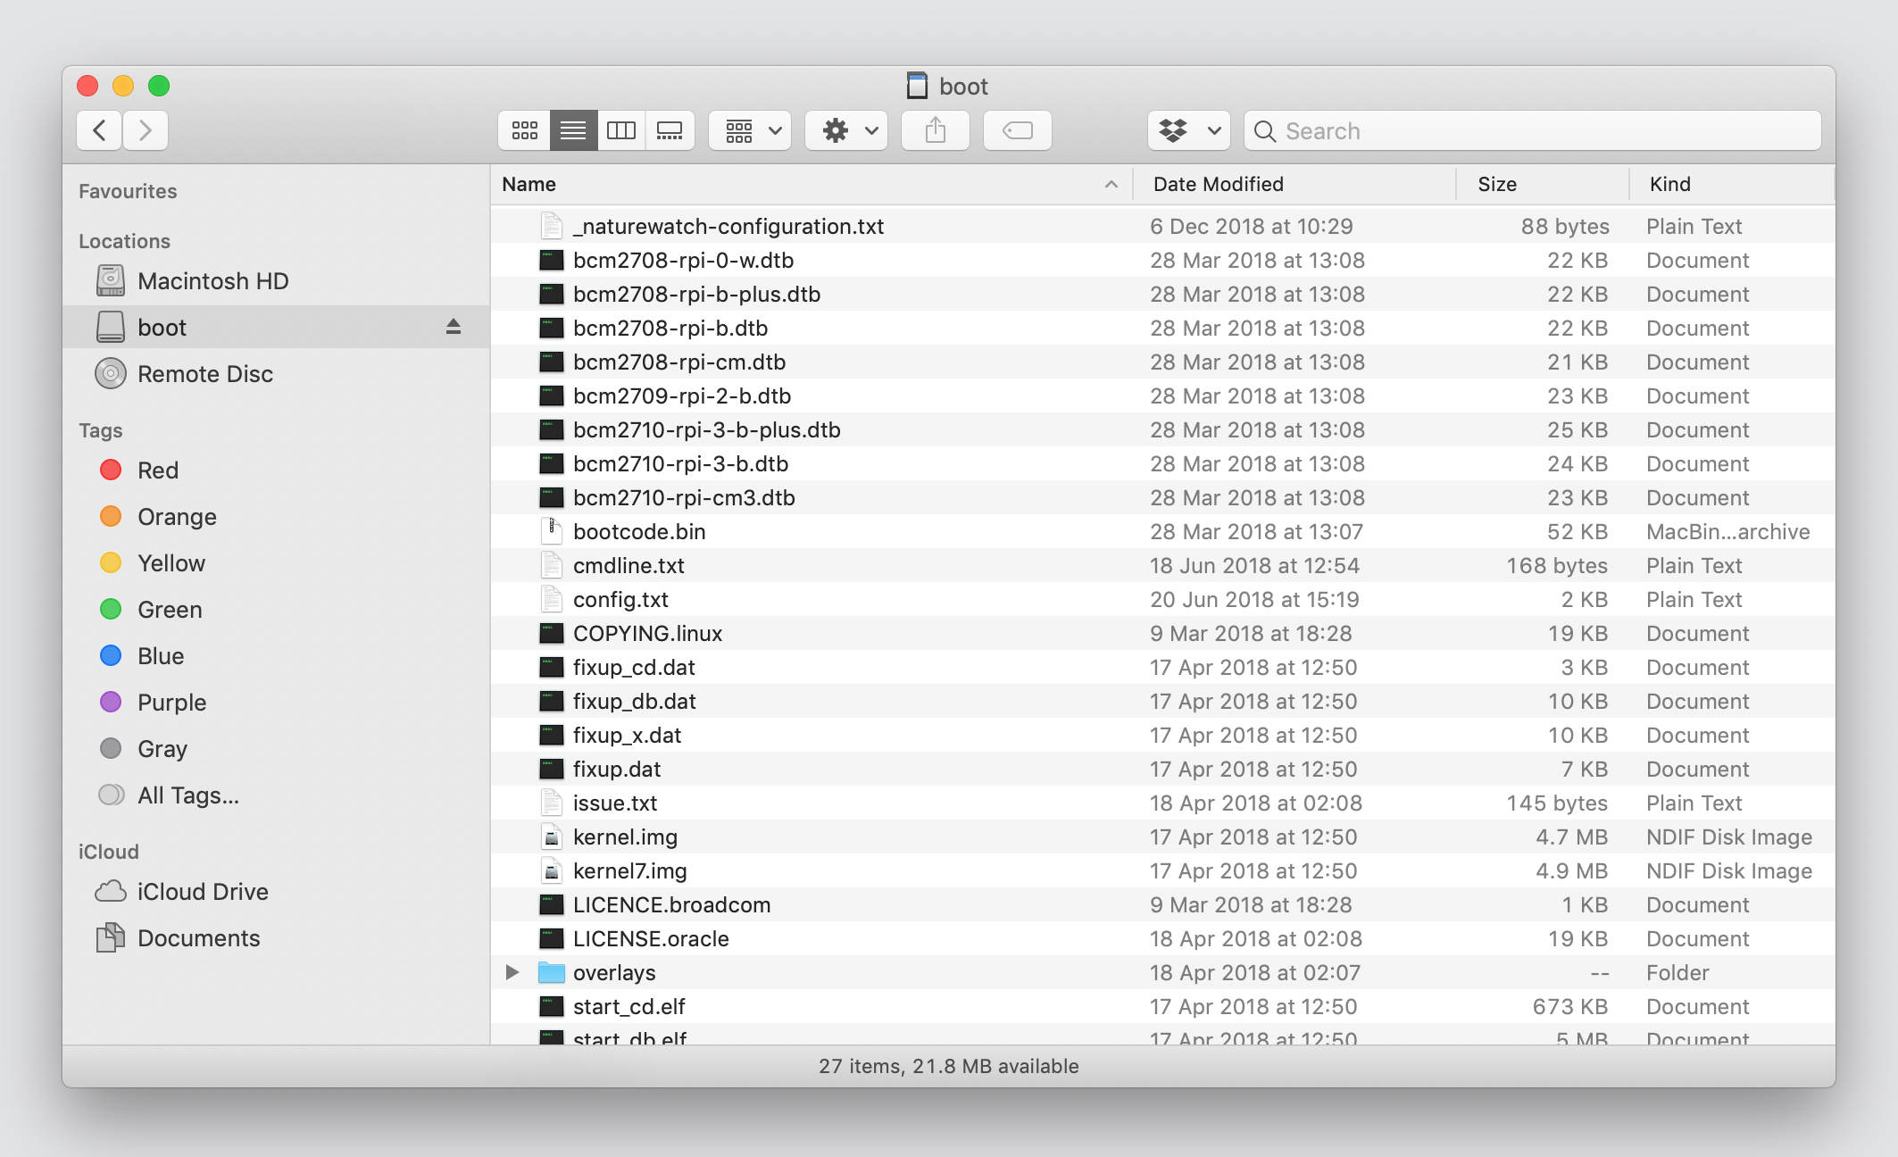
Task: Eject the boot volume
Action: click(x=454, y=327)
